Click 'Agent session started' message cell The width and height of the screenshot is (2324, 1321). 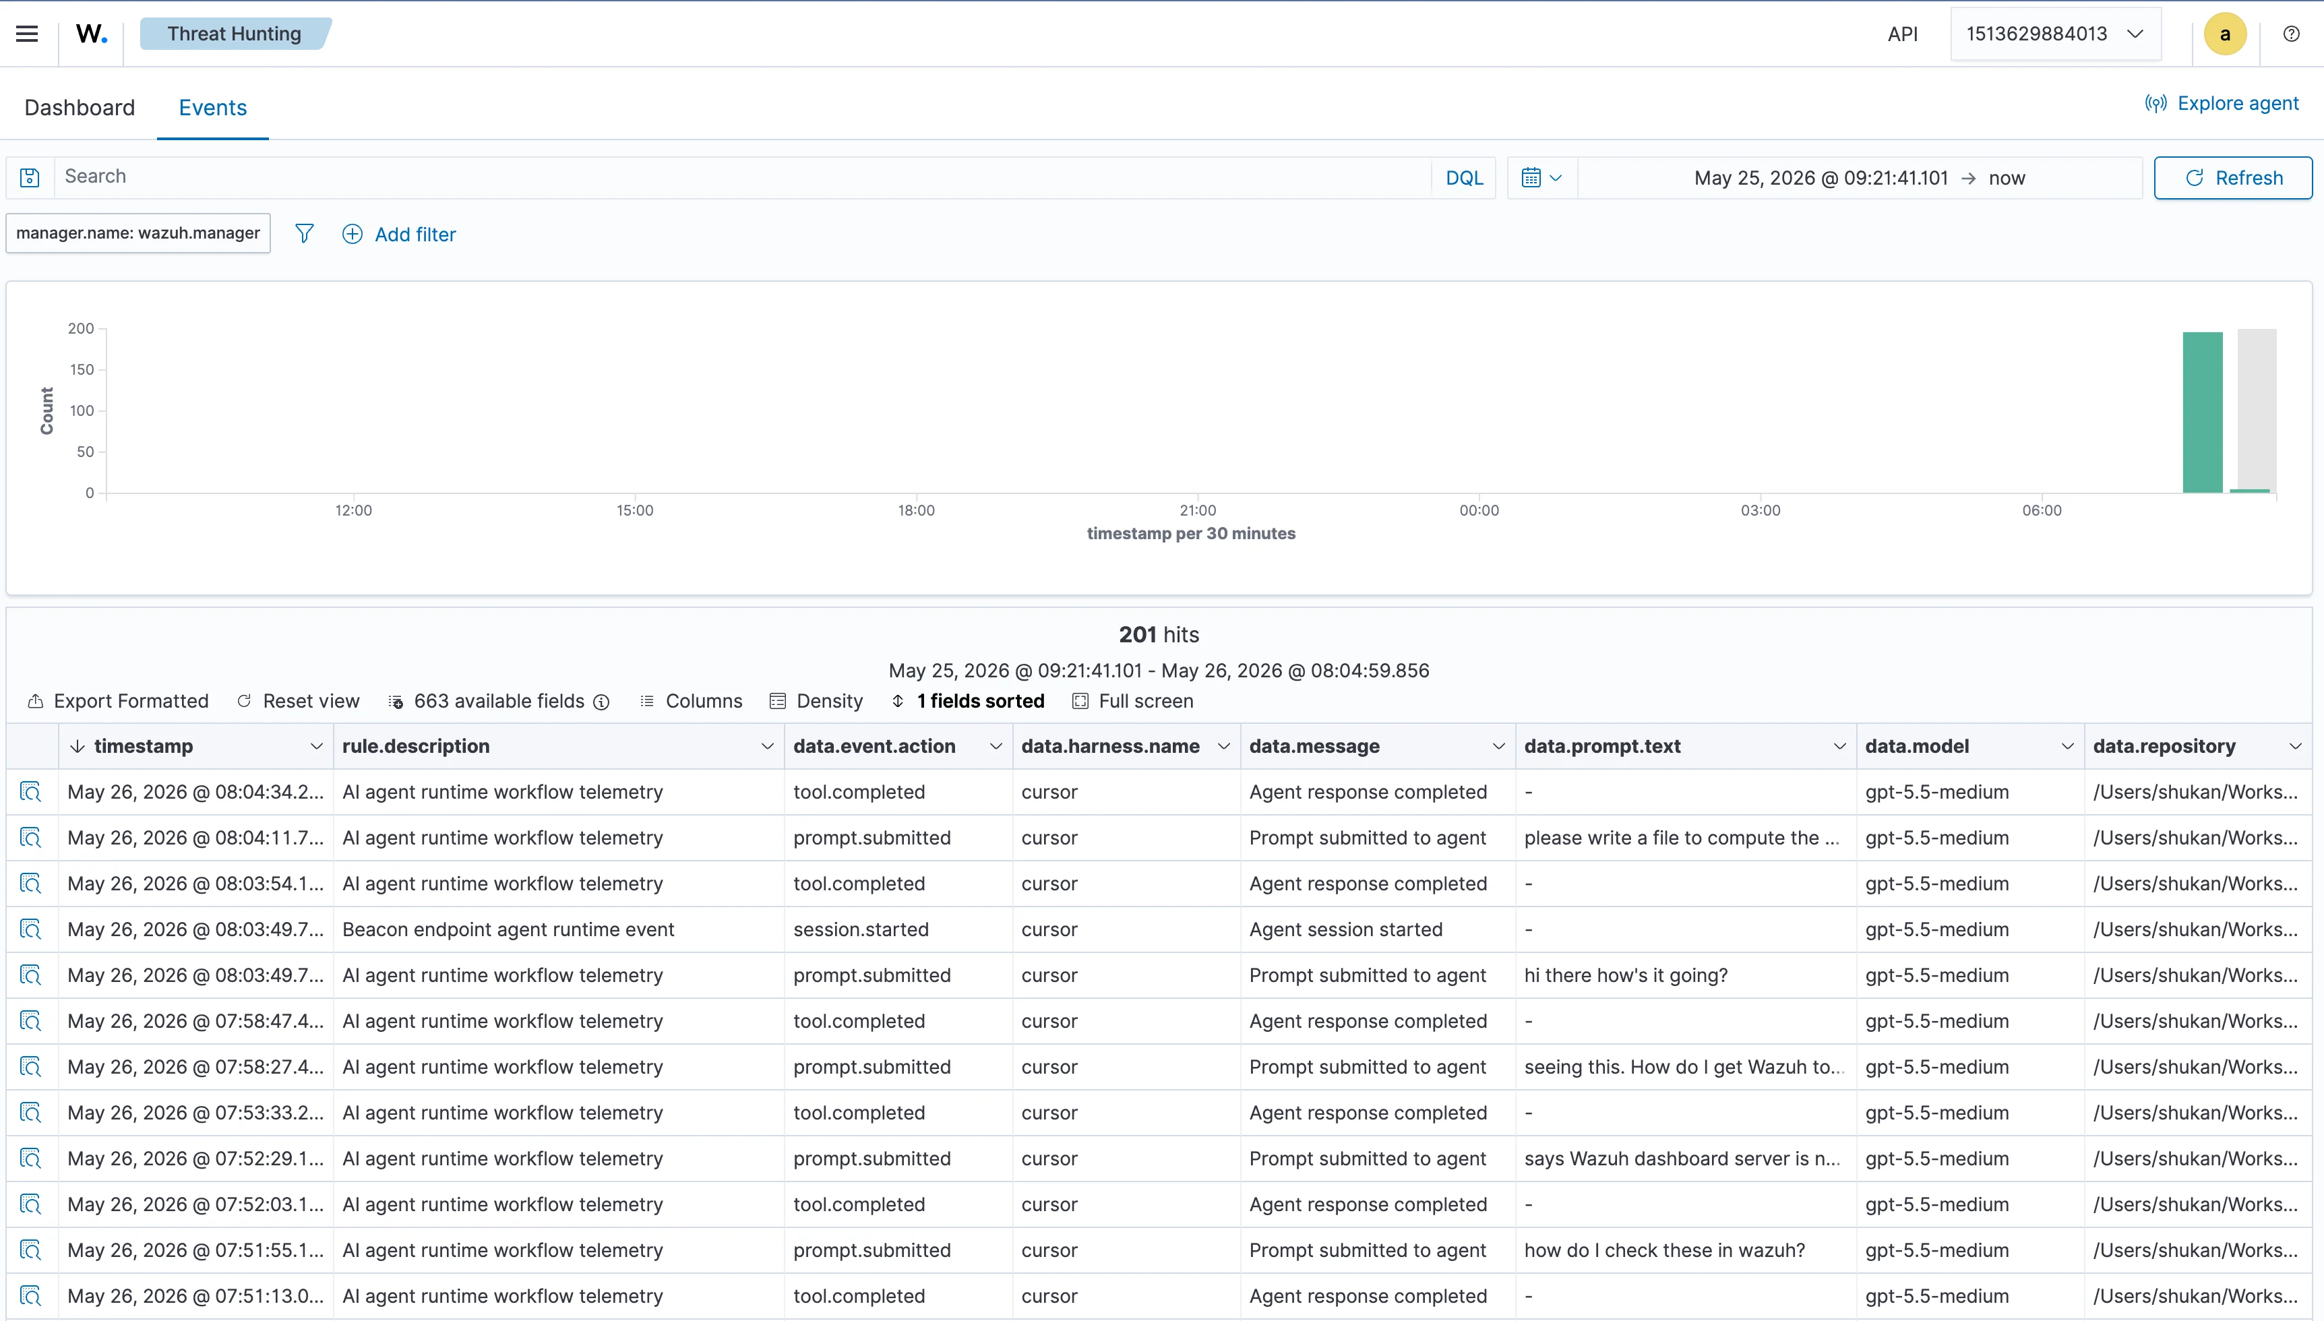click(x=1377, y=930)
